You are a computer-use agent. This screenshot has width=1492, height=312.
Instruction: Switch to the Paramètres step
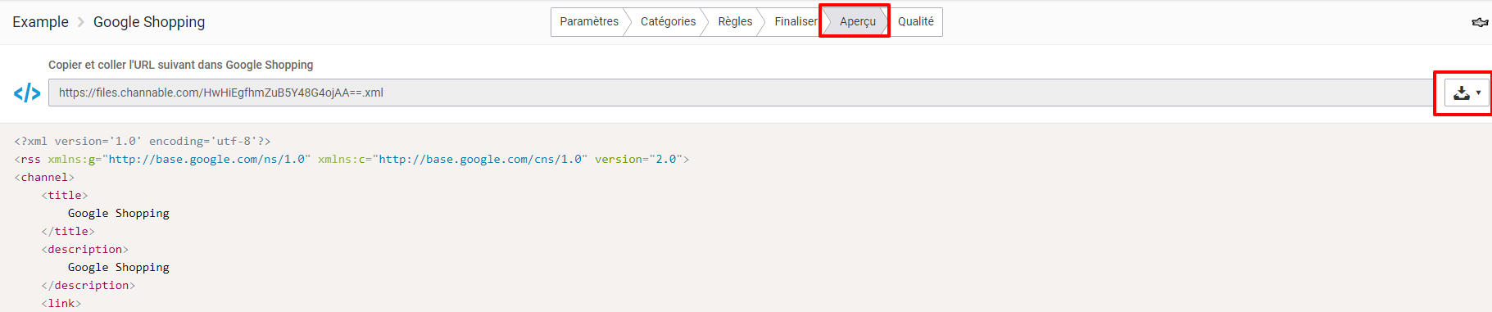[x=588, y=22]
